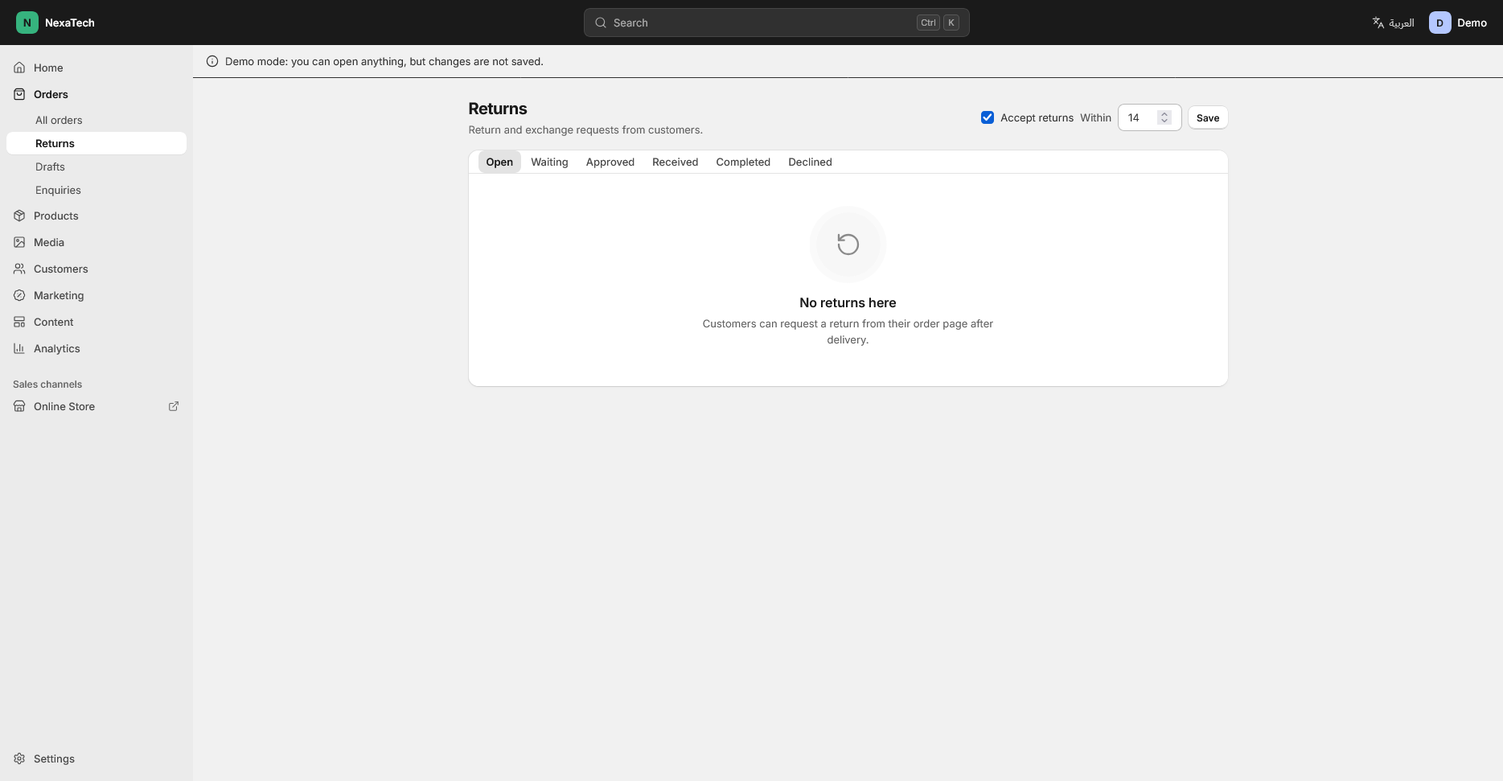This screenshot has width=1503, height=781.
Task: Switch language to العربية
Action: pos(1393,23)
